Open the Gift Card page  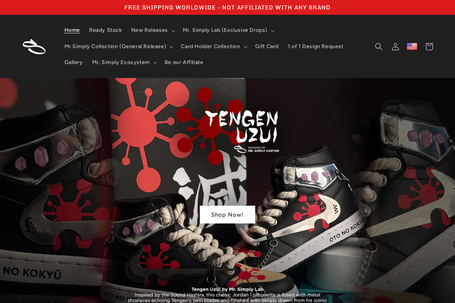[267, 46]
